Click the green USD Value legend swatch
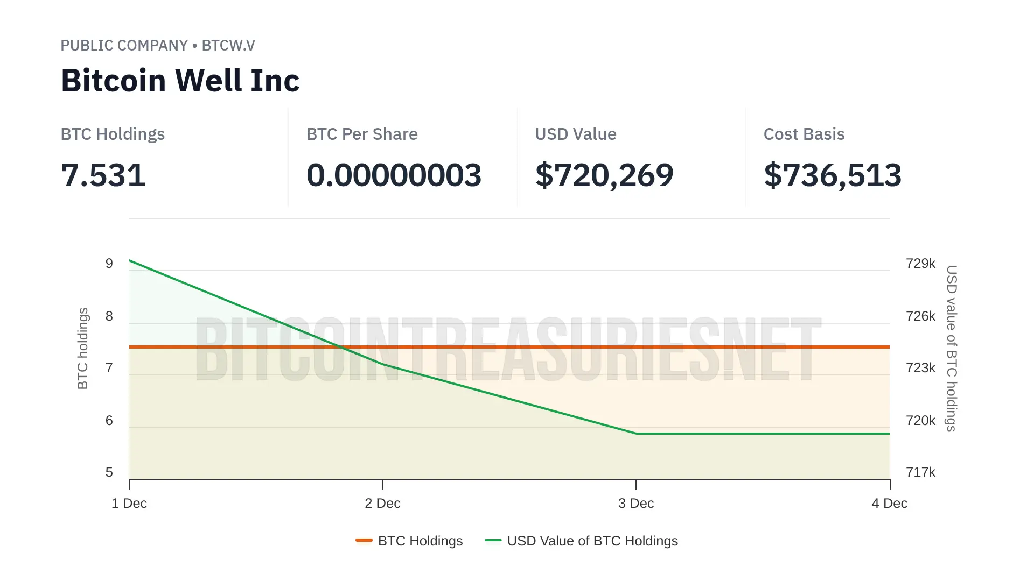1034x581 pixels. (x=493, y=540)
